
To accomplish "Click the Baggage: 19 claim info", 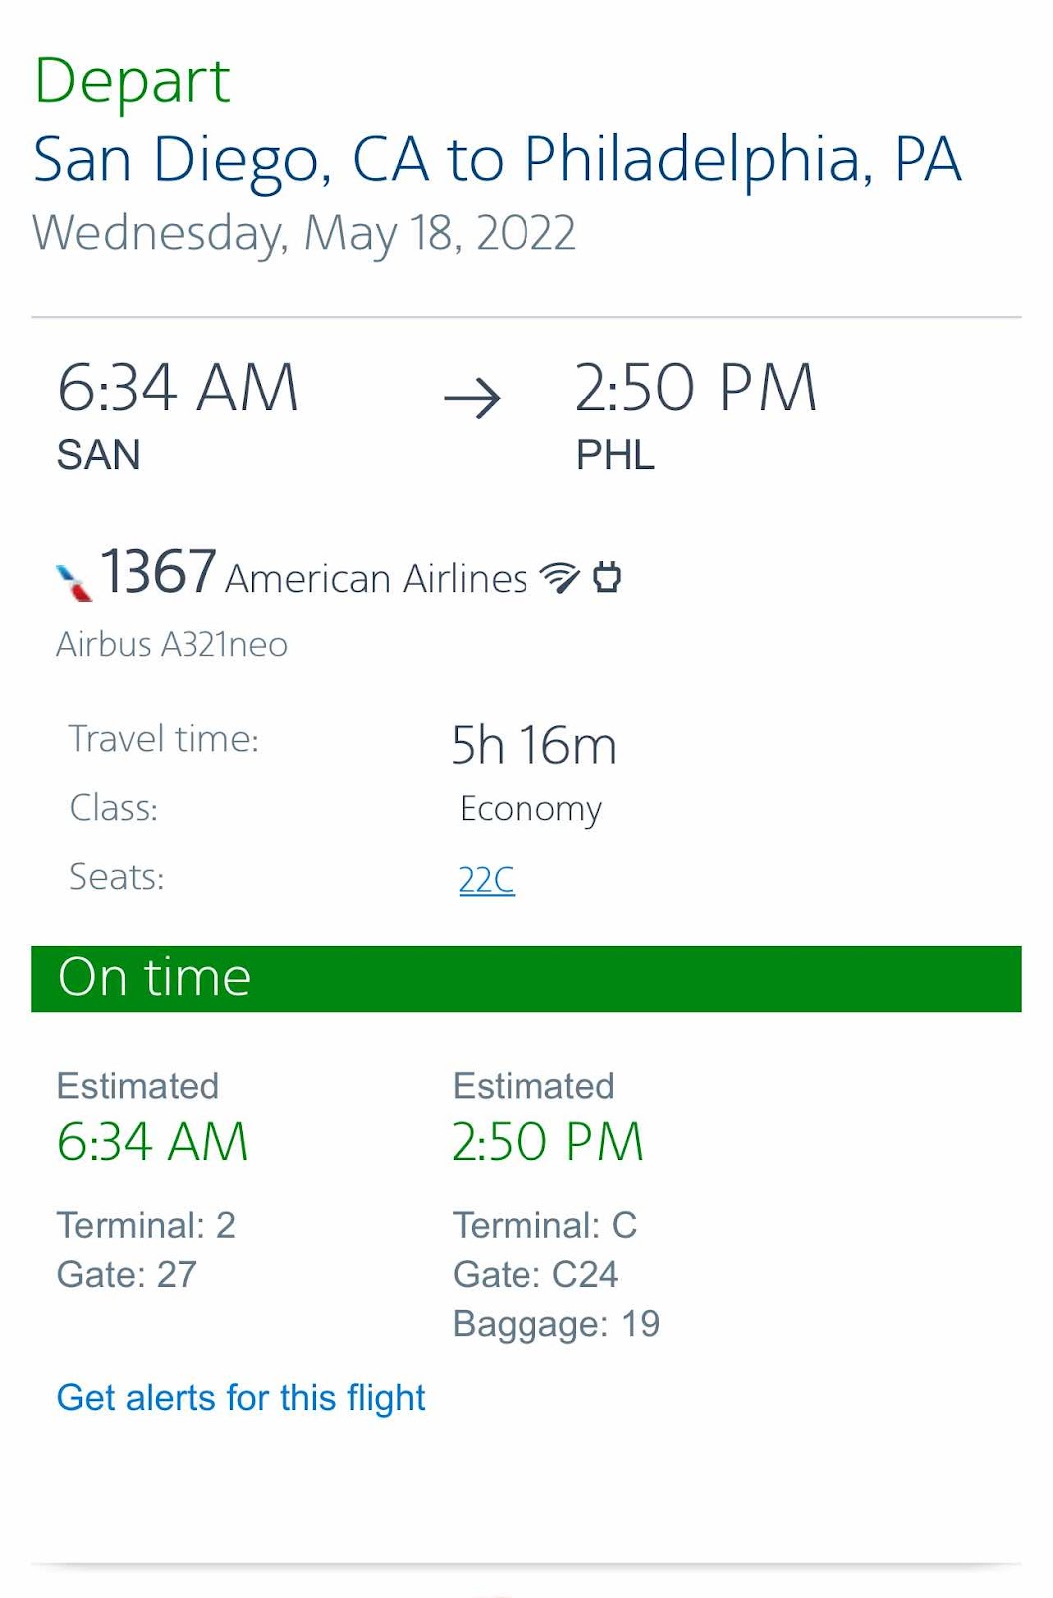I will [556, 1325].
